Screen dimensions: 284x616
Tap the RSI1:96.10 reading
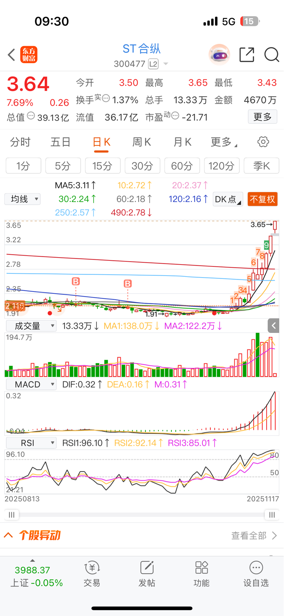coord(86,443)
